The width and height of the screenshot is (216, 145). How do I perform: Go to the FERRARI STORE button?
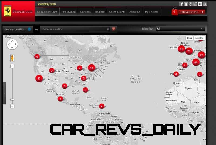(x=191, y=12)
